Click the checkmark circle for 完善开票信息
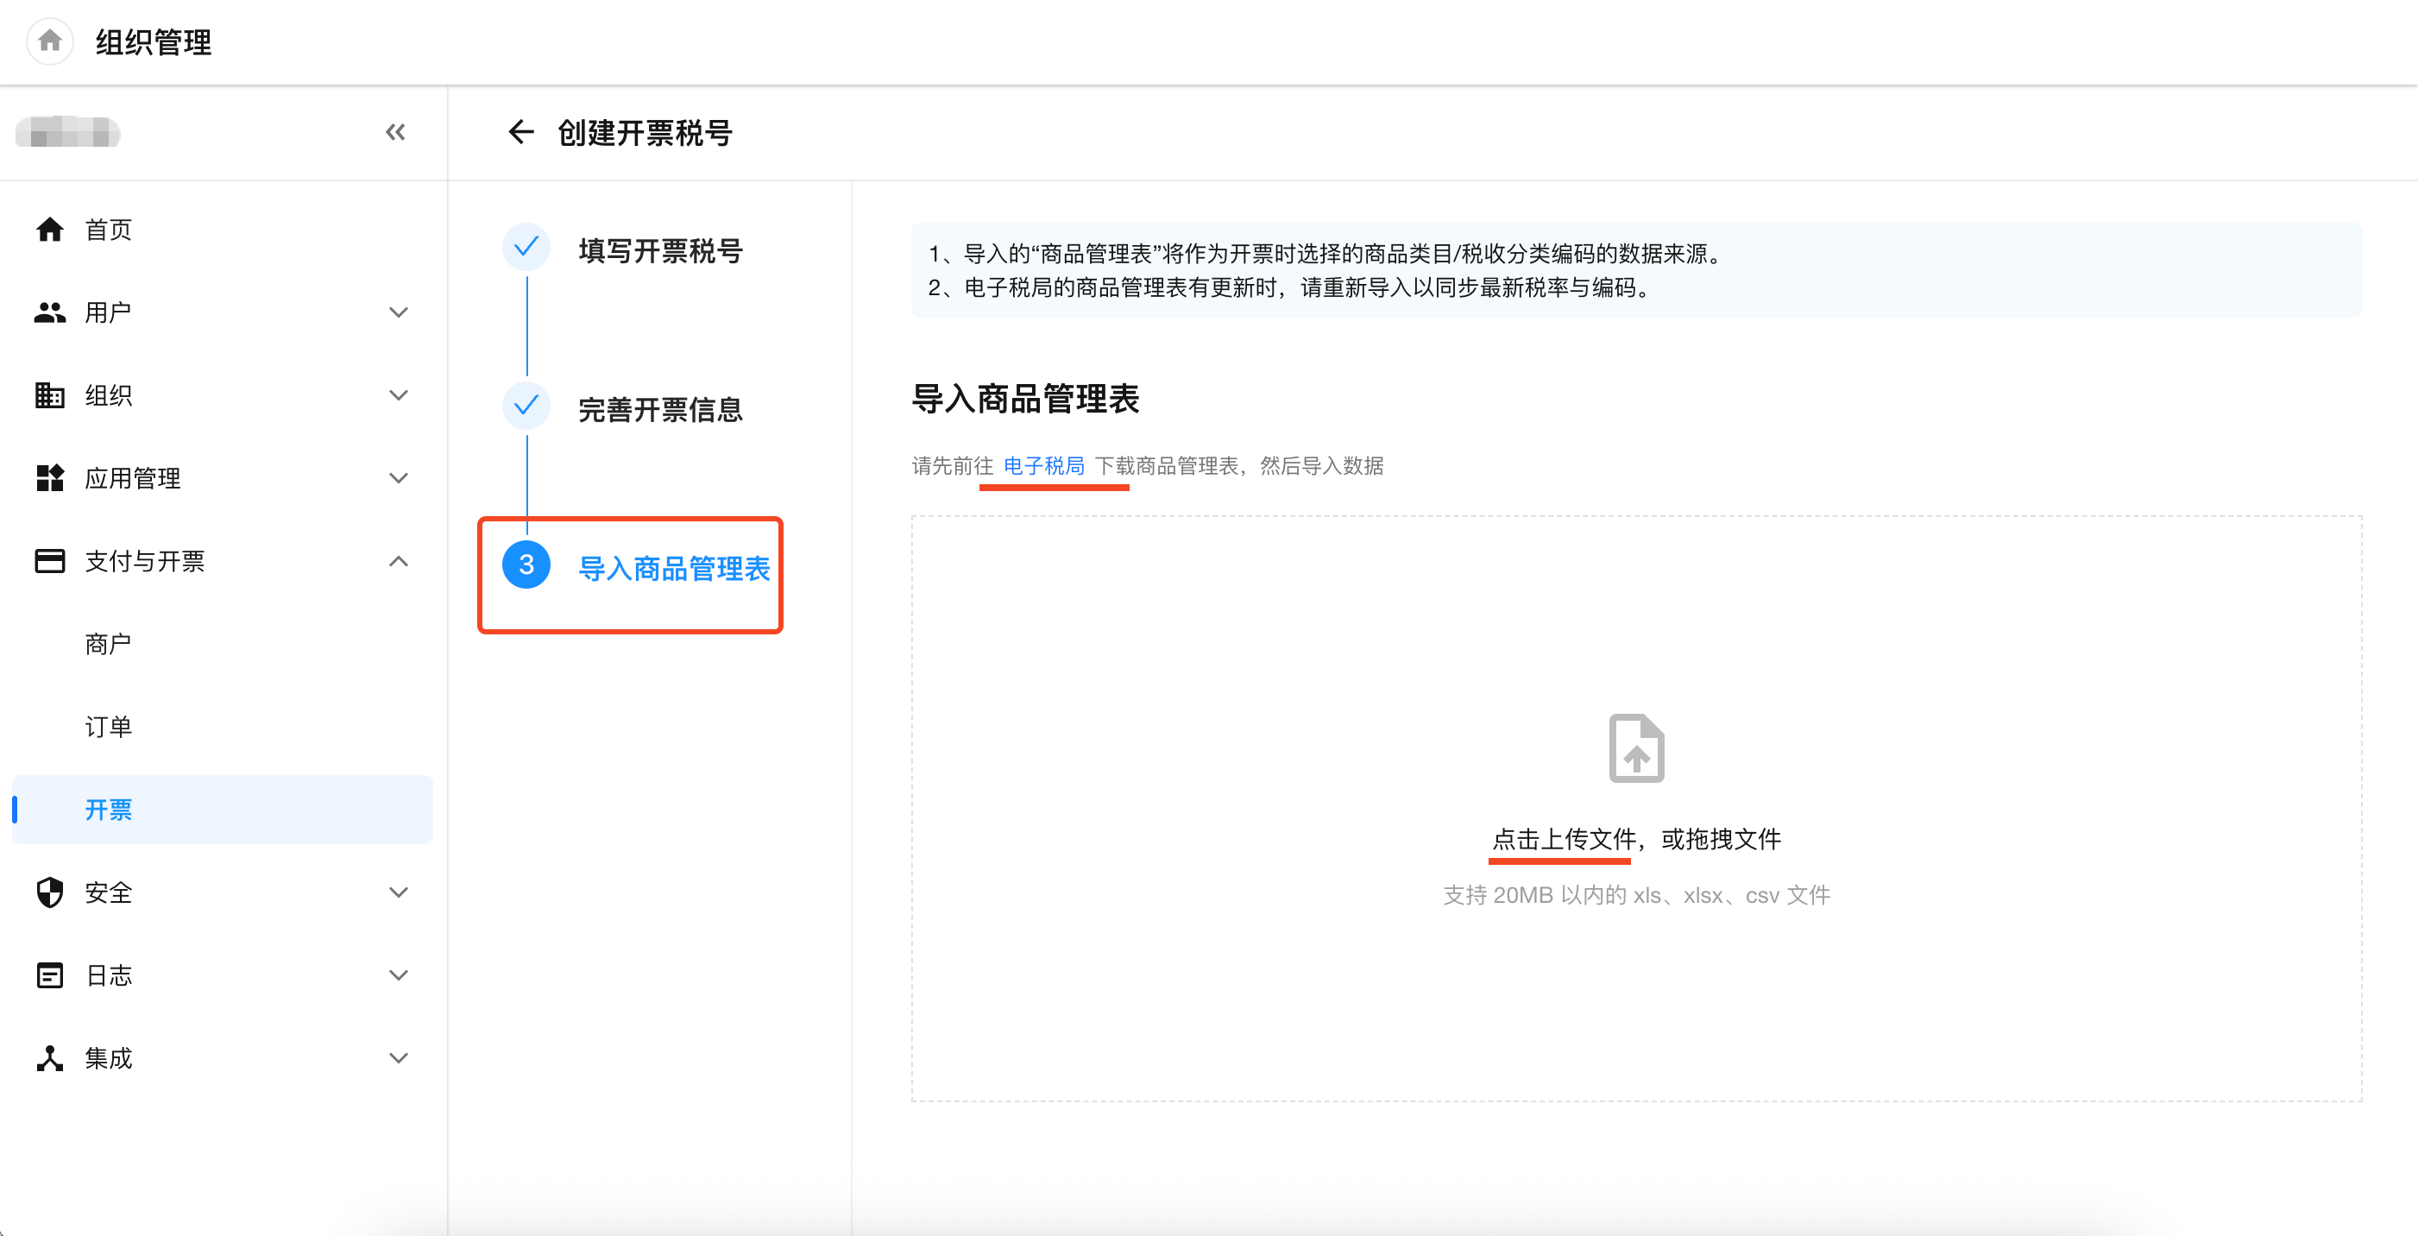The image size is (2418, 1236). pyautogui.click(x=526, y=406)
